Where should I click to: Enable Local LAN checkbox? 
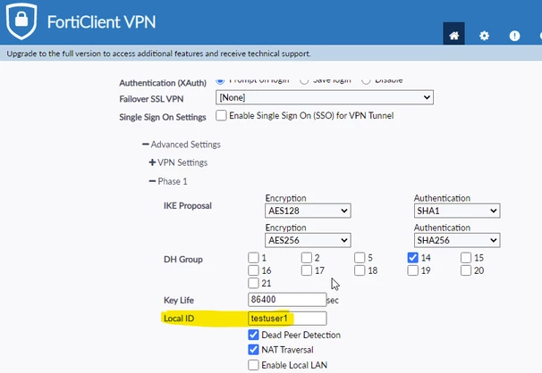click(x=253, y=365)
